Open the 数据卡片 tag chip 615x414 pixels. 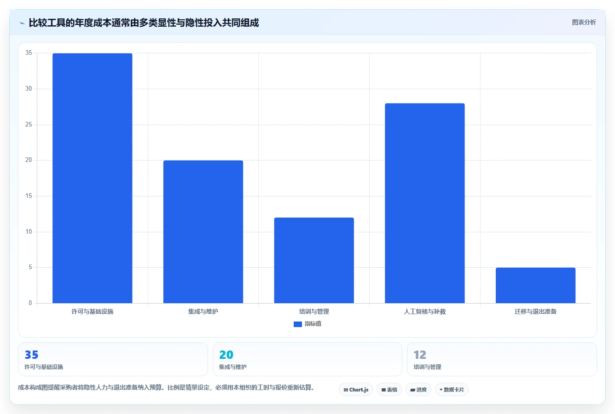tap(452, 390)
